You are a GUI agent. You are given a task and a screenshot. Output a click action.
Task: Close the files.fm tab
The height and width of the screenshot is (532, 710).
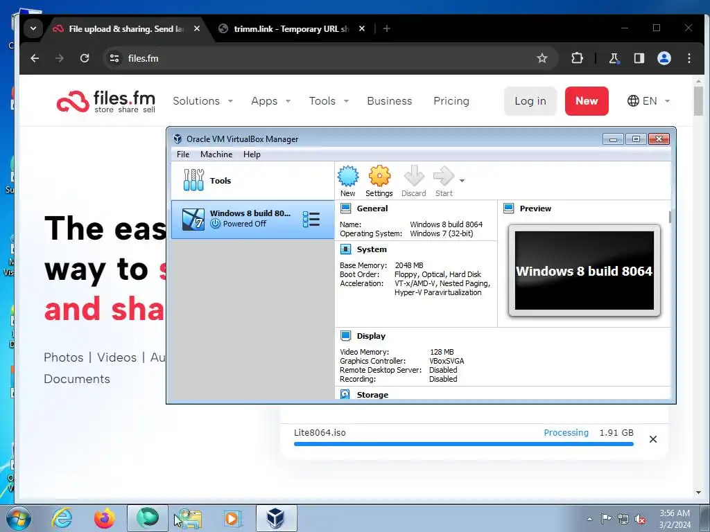tap(197, 28)
